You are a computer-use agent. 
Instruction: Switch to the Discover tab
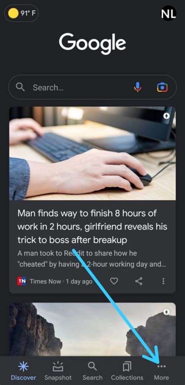point(23,371)
